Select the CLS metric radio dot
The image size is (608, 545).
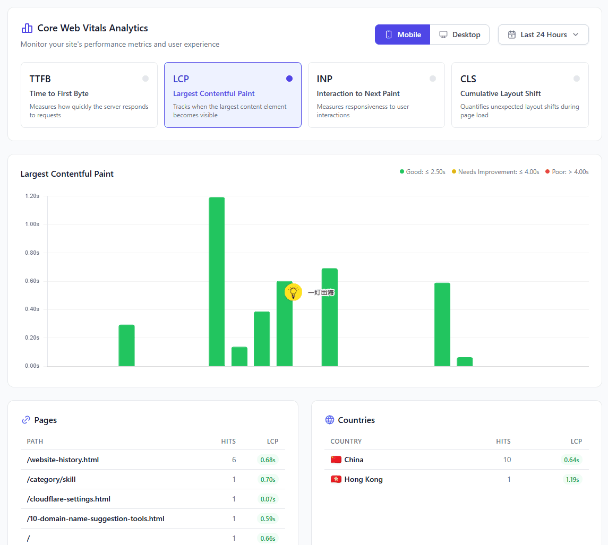click(x=577, y=79)
